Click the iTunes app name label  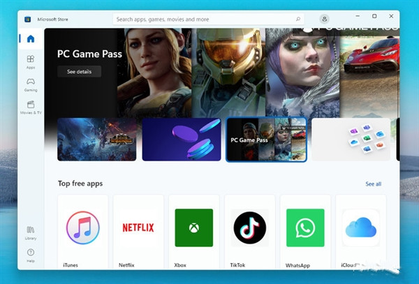71,265
